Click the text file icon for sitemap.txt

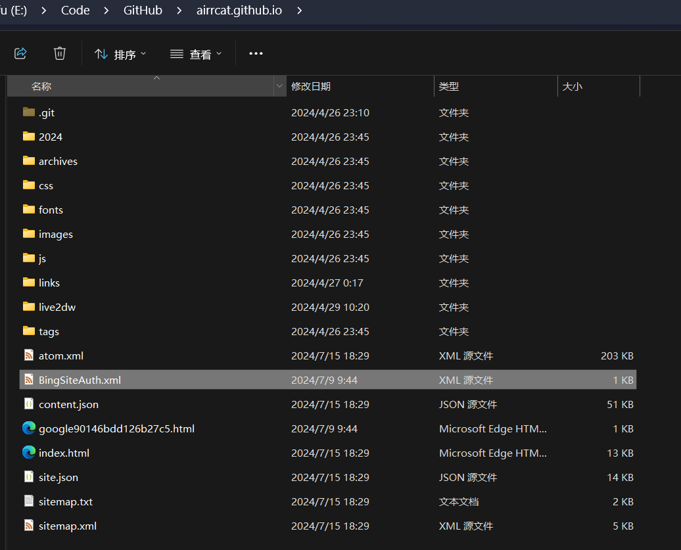coord(28,501)
